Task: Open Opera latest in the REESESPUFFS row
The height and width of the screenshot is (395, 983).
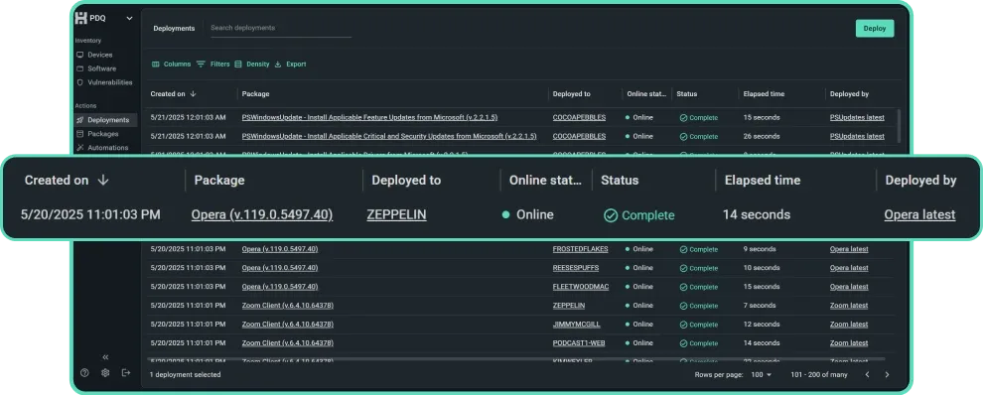Action: point(849,268)
